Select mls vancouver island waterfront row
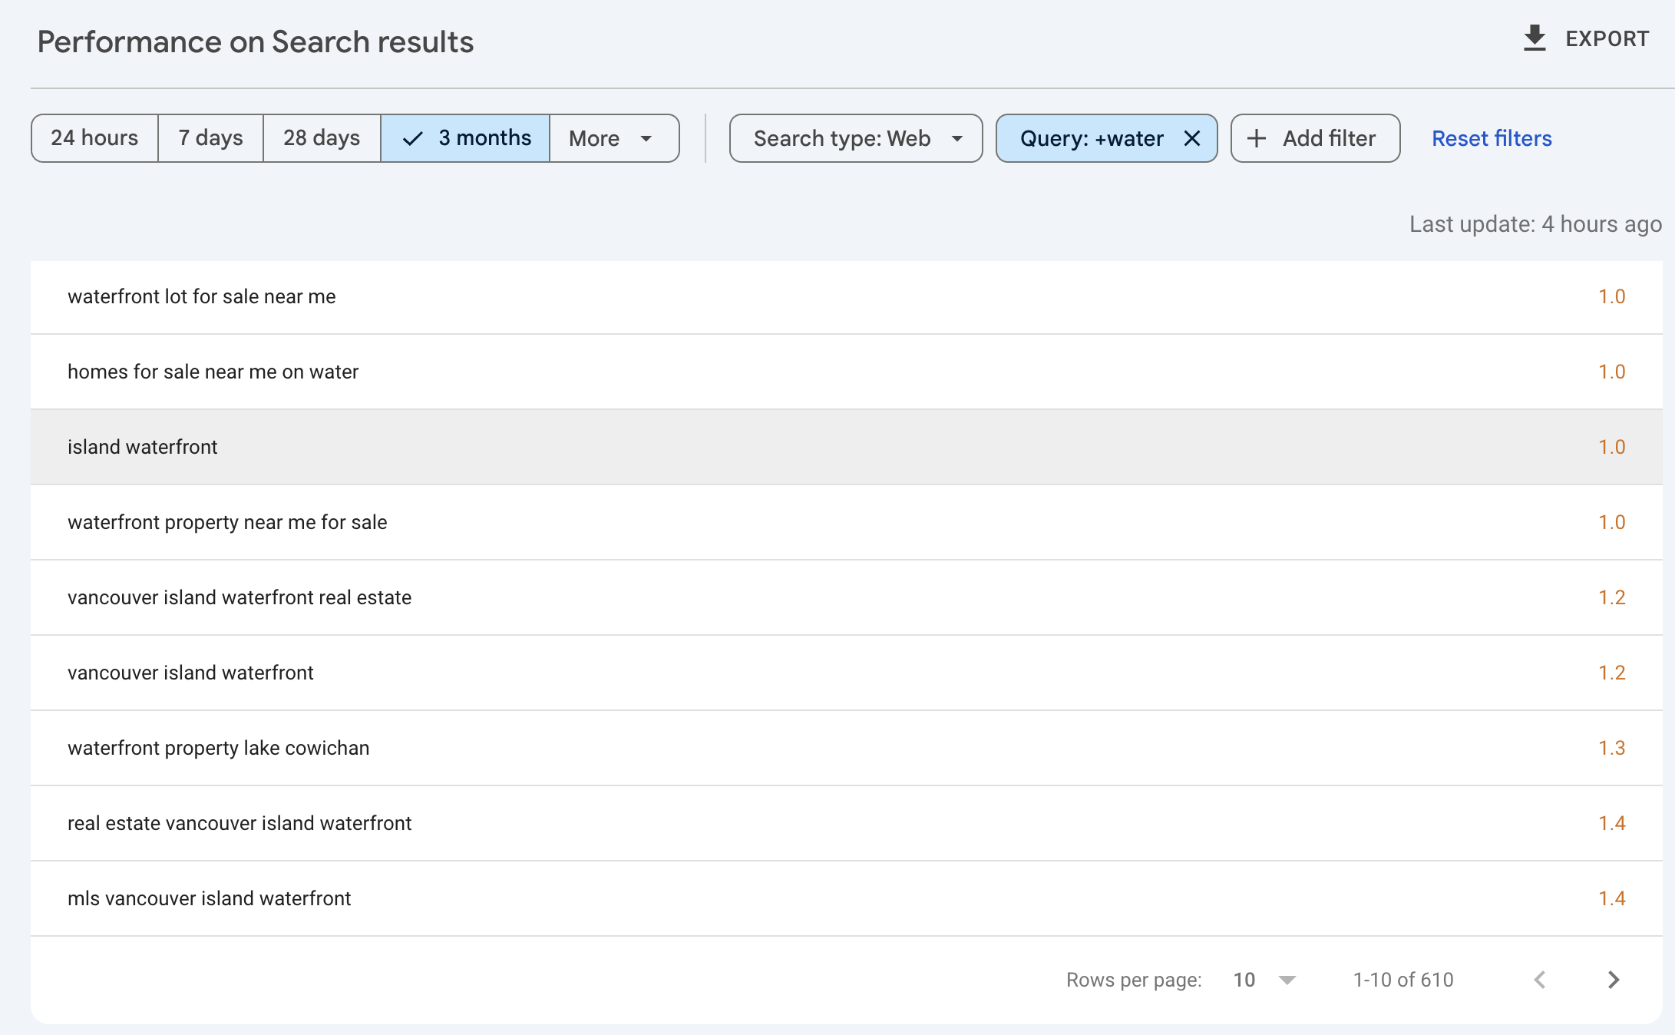 (209, 898)
